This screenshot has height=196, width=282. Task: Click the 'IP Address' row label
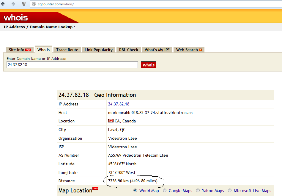68,104
